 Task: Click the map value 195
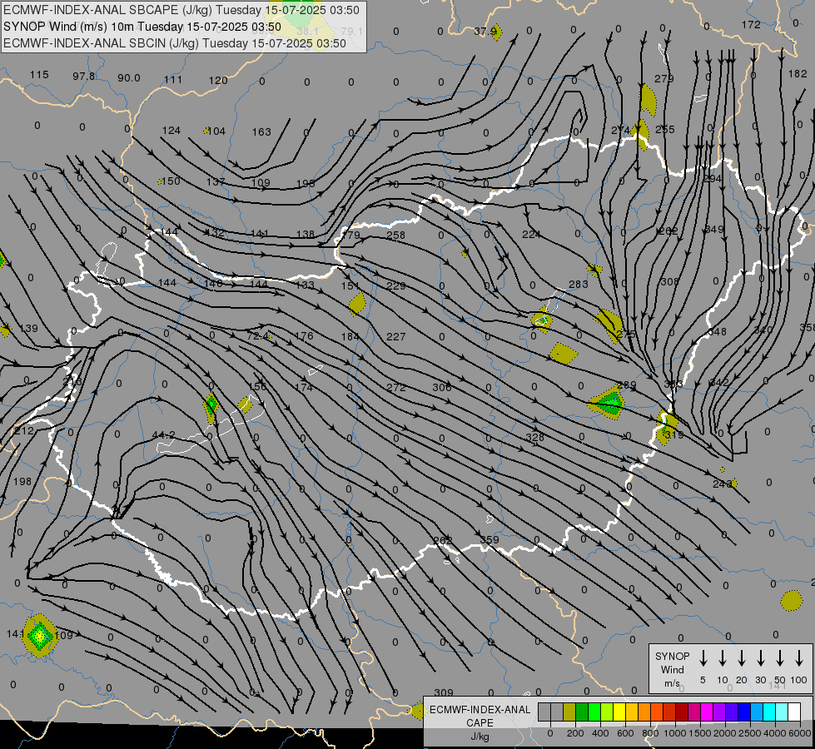306,183
